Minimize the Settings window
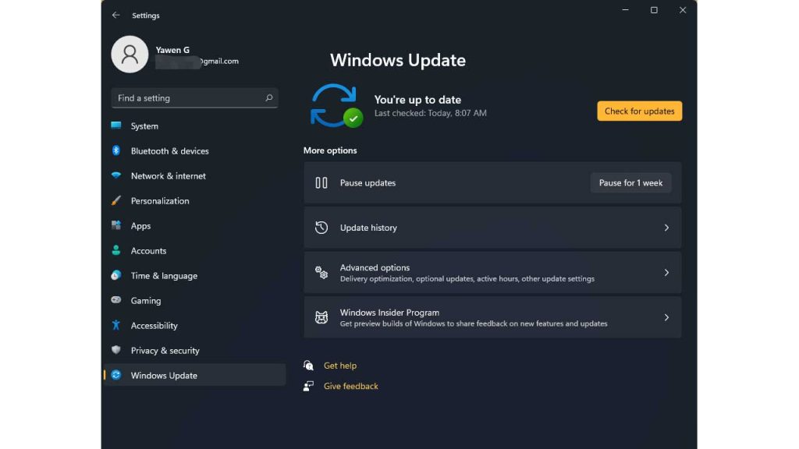Image resolution: width=799 pixels, height=449 pixels. coord(625,10)
